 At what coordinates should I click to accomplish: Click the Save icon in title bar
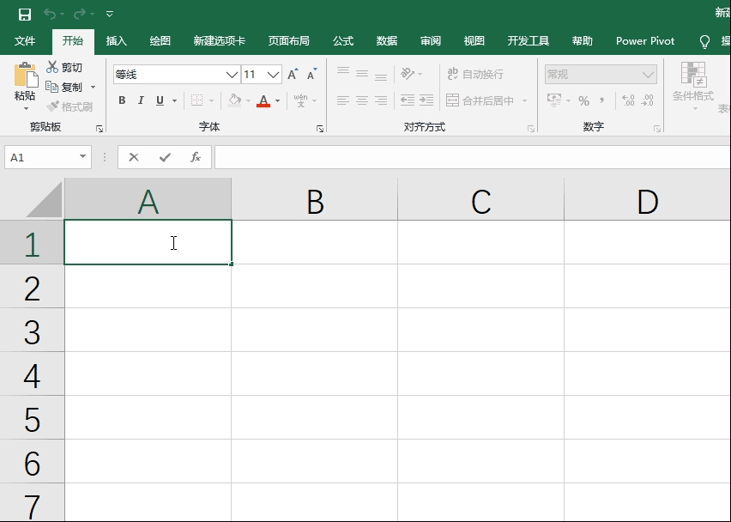(25, 14)
